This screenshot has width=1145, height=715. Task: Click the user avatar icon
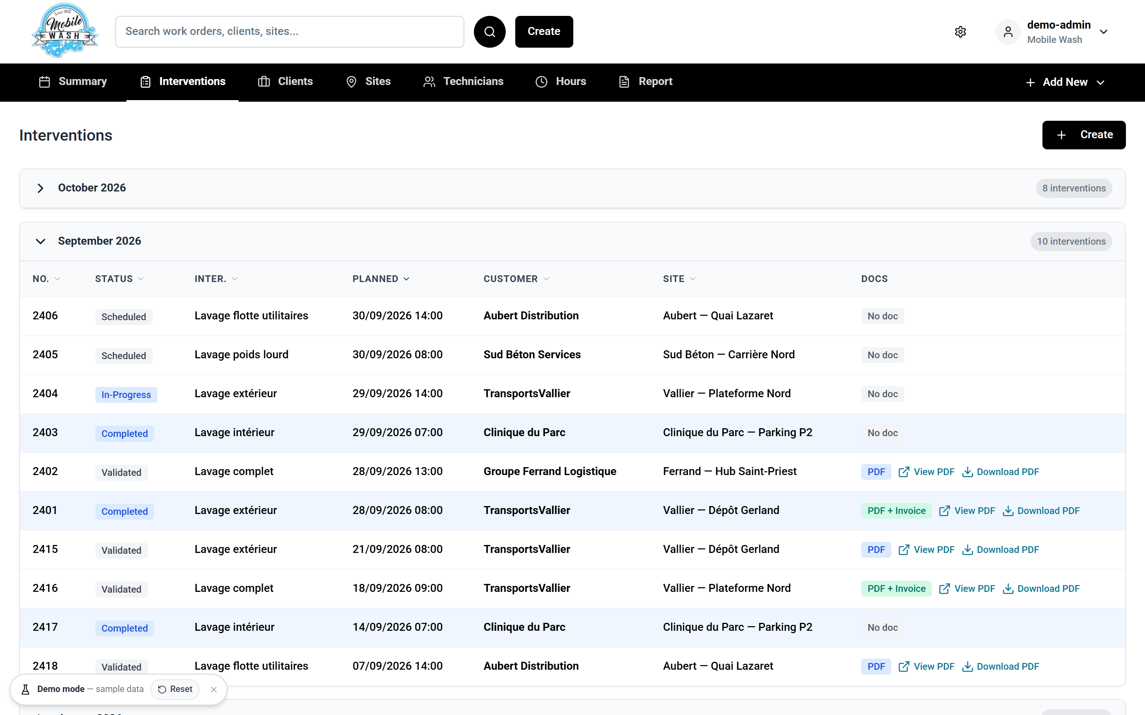[1008, 32]
